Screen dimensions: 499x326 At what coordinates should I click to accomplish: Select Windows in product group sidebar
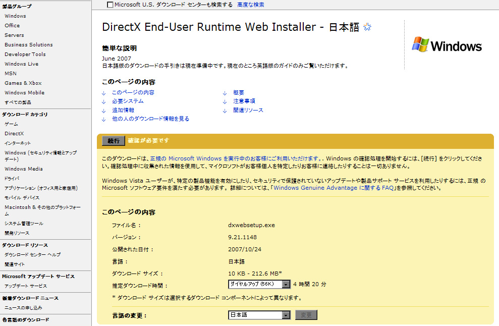pos(15,16)
